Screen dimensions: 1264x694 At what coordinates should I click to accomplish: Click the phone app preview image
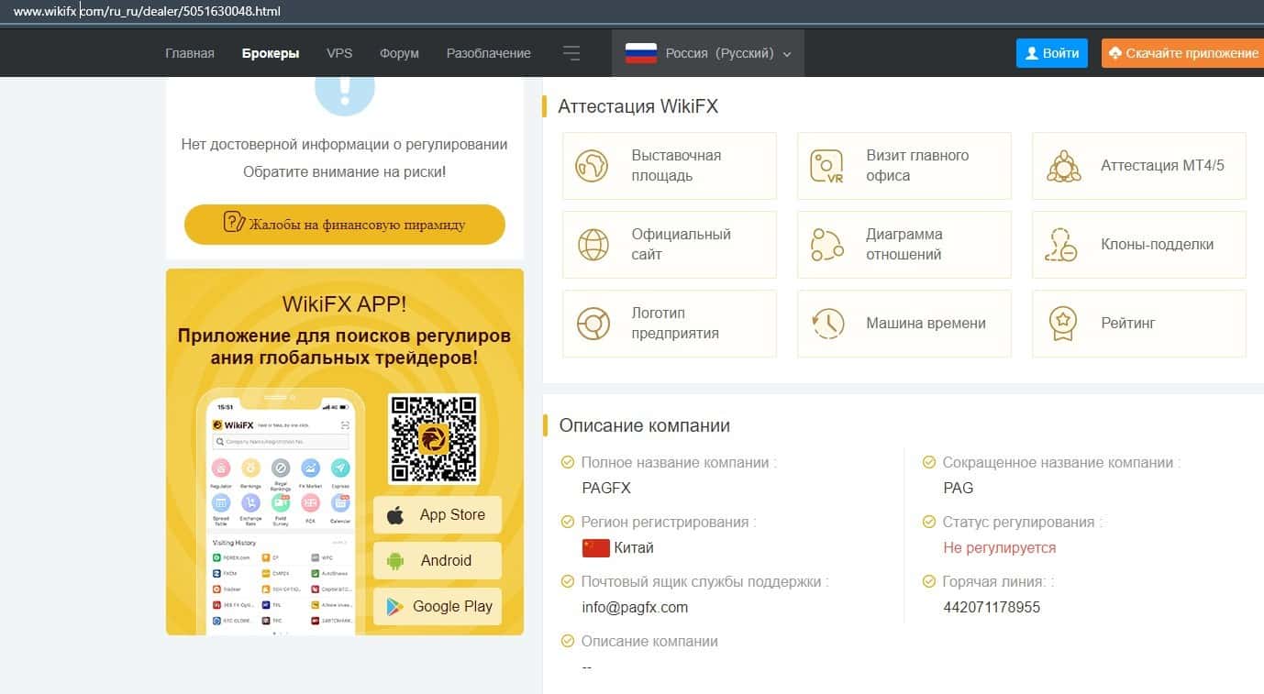[x=281, y=512]
